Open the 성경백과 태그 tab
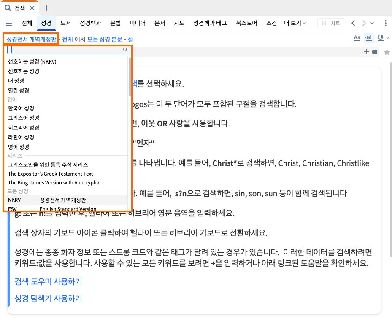 (x=210, y=23)
